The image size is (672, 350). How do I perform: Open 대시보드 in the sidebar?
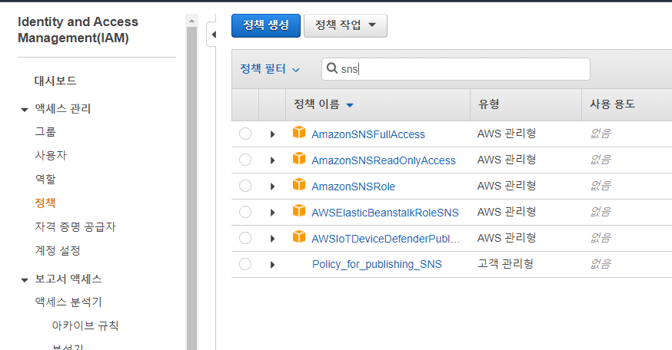[x=55, y=81]
